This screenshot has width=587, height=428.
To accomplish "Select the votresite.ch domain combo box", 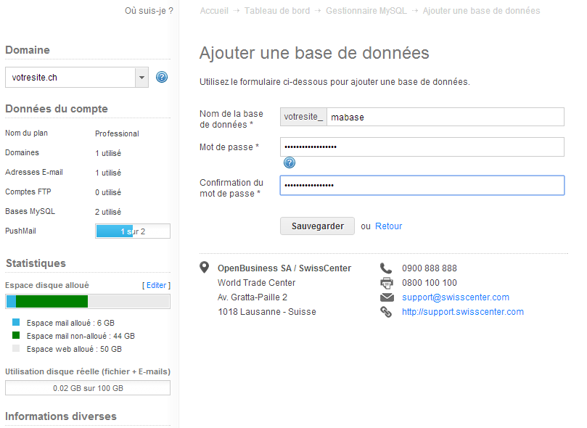I will click(x=77, y=78).
